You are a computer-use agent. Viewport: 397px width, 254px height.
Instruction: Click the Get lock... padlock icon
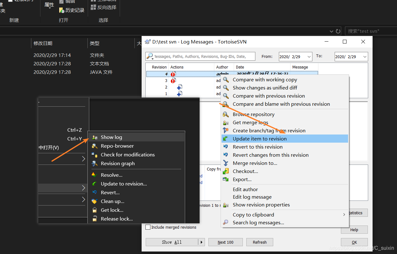(94, 210)
